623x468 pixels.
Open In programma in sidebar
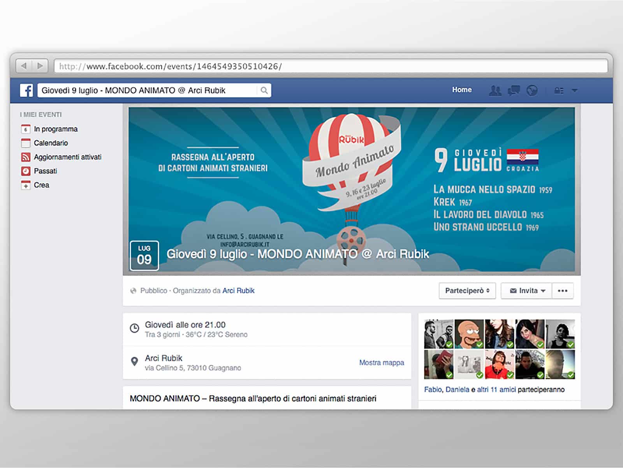coord(56,129)
